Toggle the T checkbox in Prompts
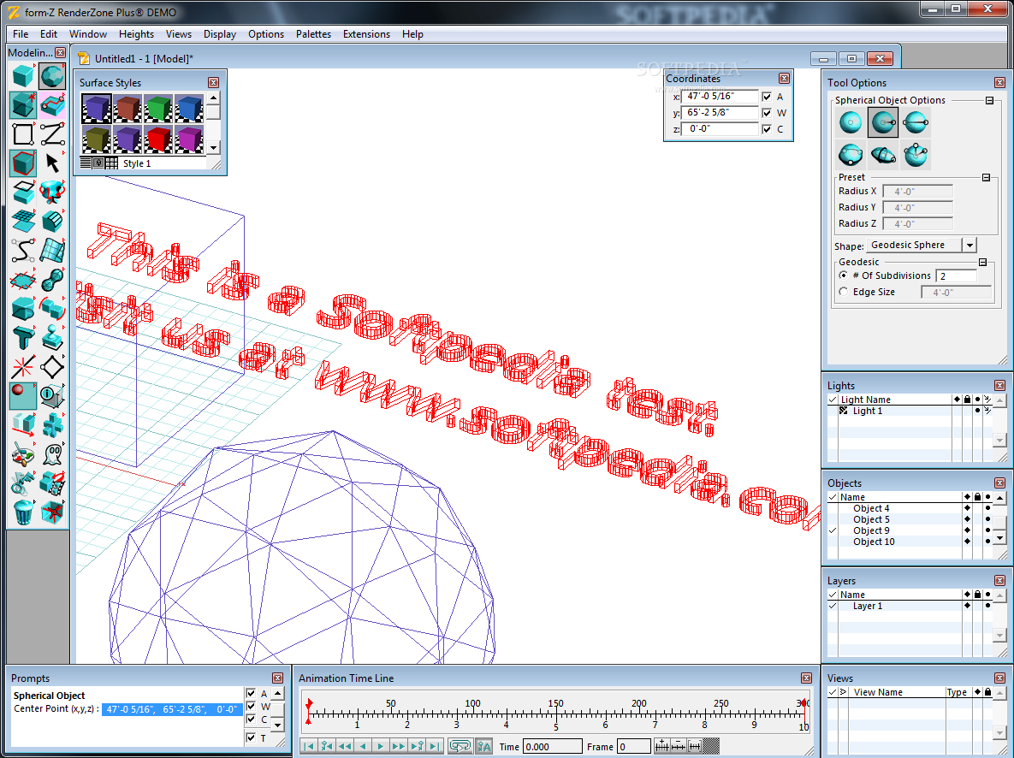 (251, 737)
